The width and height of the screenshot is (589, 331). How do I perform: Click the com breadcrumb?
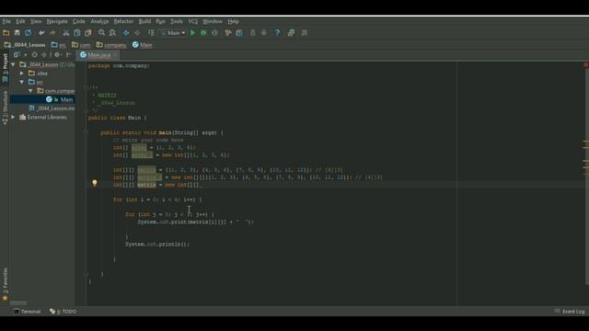coord(82,45)
